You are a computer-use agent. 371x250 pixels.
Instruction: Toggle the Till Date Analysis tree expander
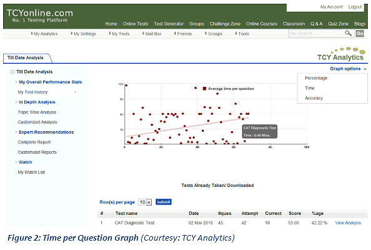tap(12, 72)
